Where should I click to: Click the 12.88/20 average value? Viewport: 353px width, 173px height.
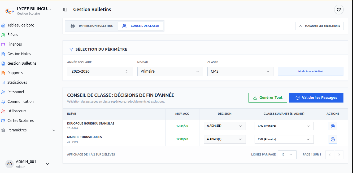click(182, 139)
